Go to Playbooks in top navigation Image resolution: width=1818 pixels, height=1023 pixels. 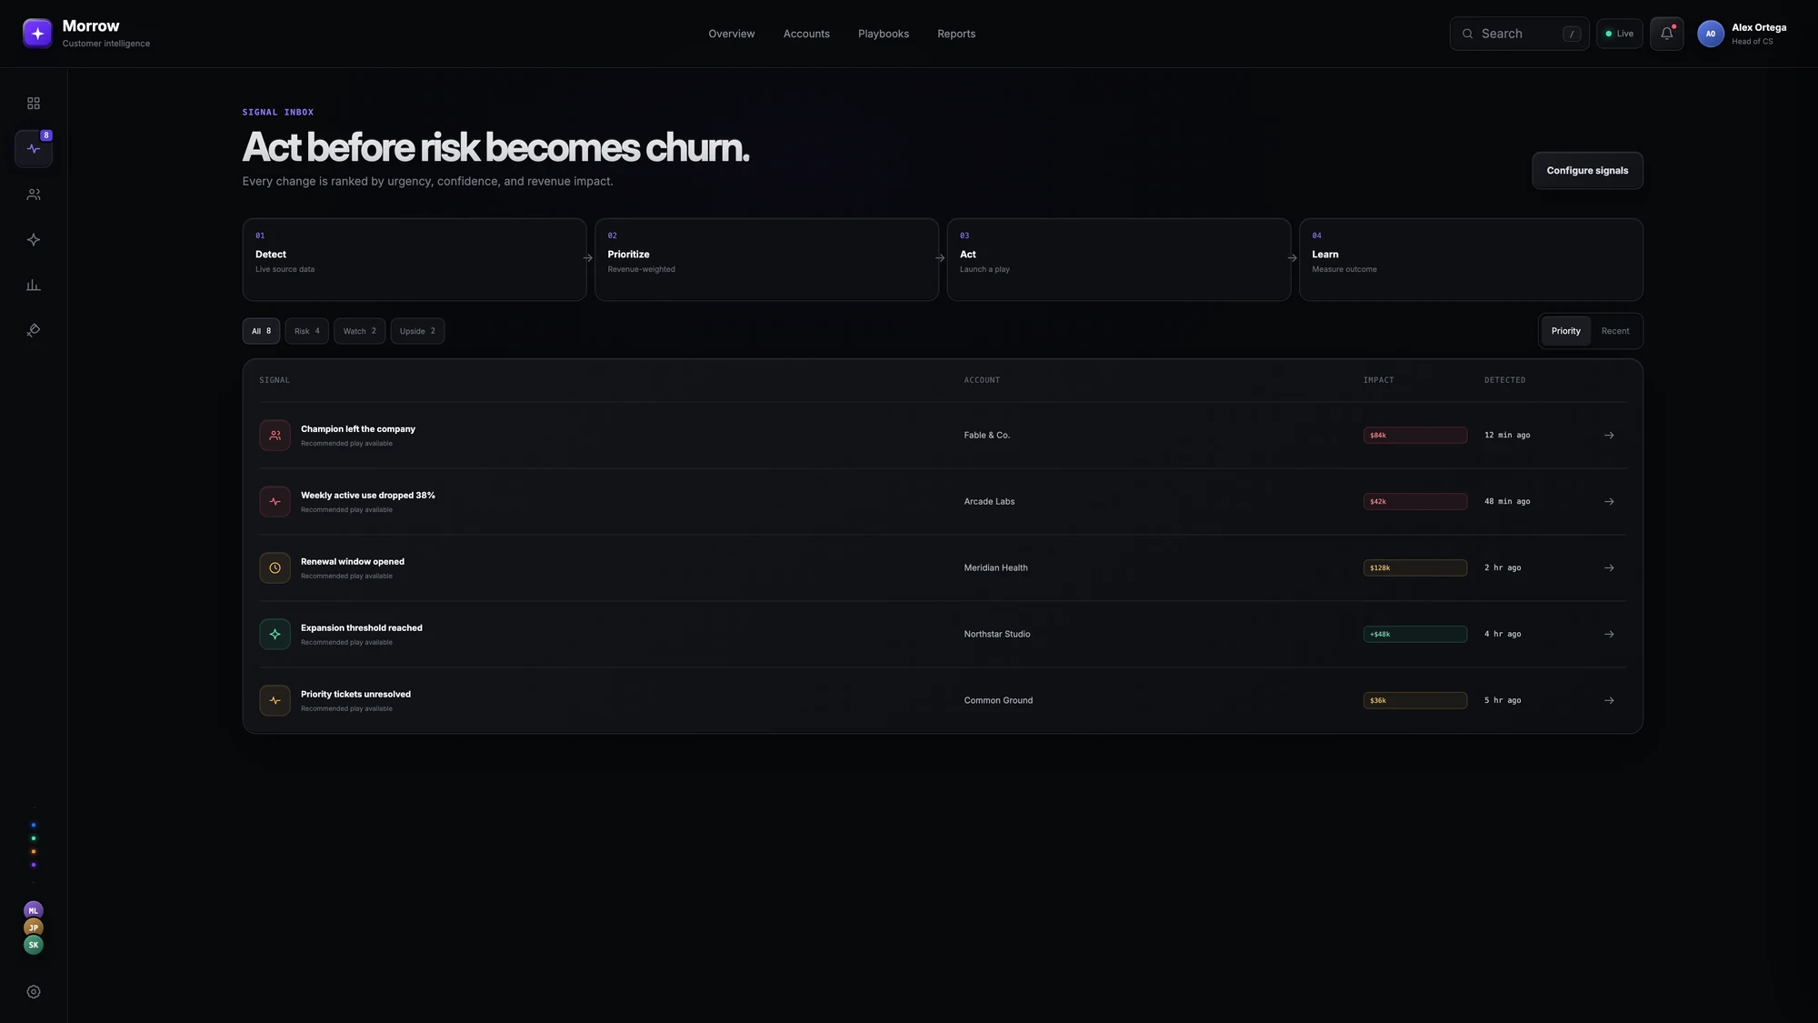click(884, 34)
